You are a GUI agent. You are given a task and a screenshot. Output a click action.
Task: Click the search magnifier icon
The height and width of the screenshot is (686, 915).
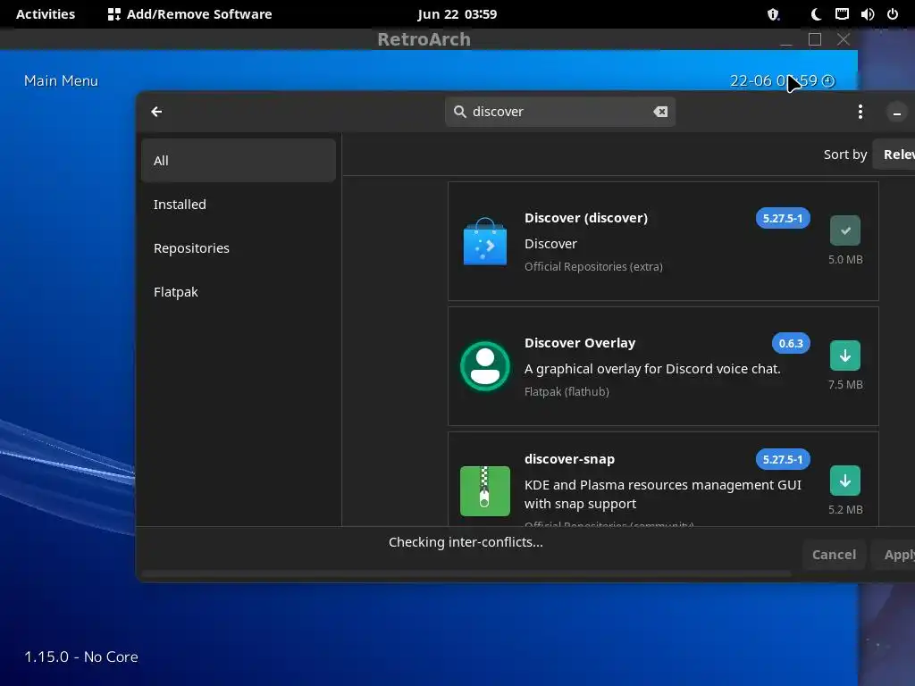[460, 112]
